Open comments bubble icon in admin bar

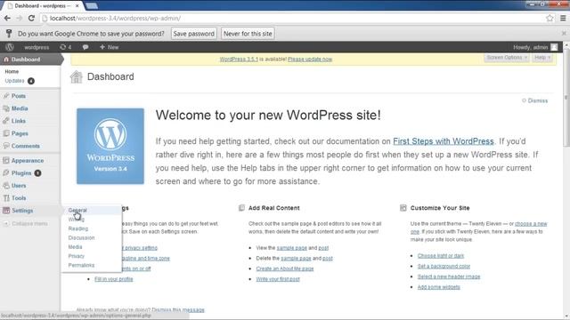(x=85, y=47)
